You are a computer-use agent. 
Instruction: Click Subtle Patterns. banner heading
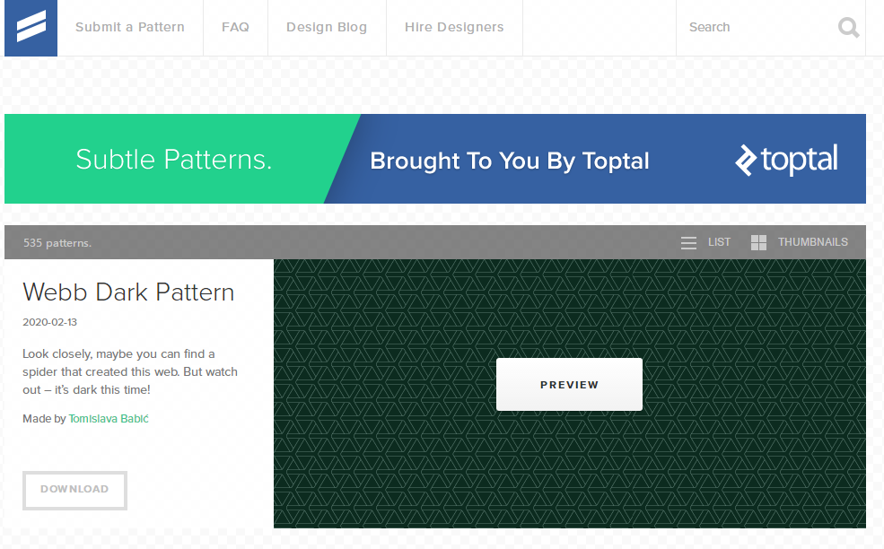coord(173,160)
